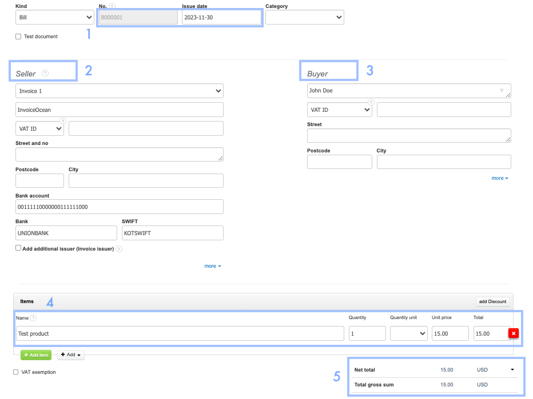
Task: Click help icon above seller VAT ID field
Action: [63, 121]
